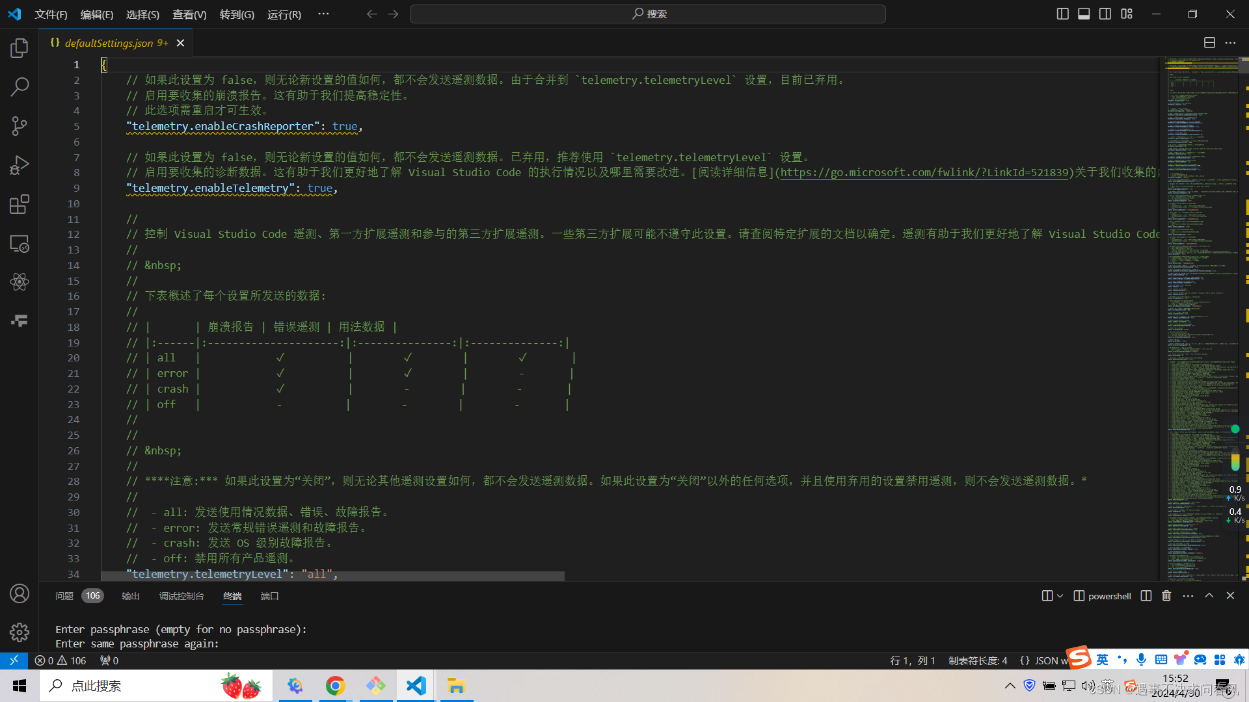Open the Extensions view
The height and width of the screenshot is (702, 1249).
pyautogui.click(x=20, y=204)
